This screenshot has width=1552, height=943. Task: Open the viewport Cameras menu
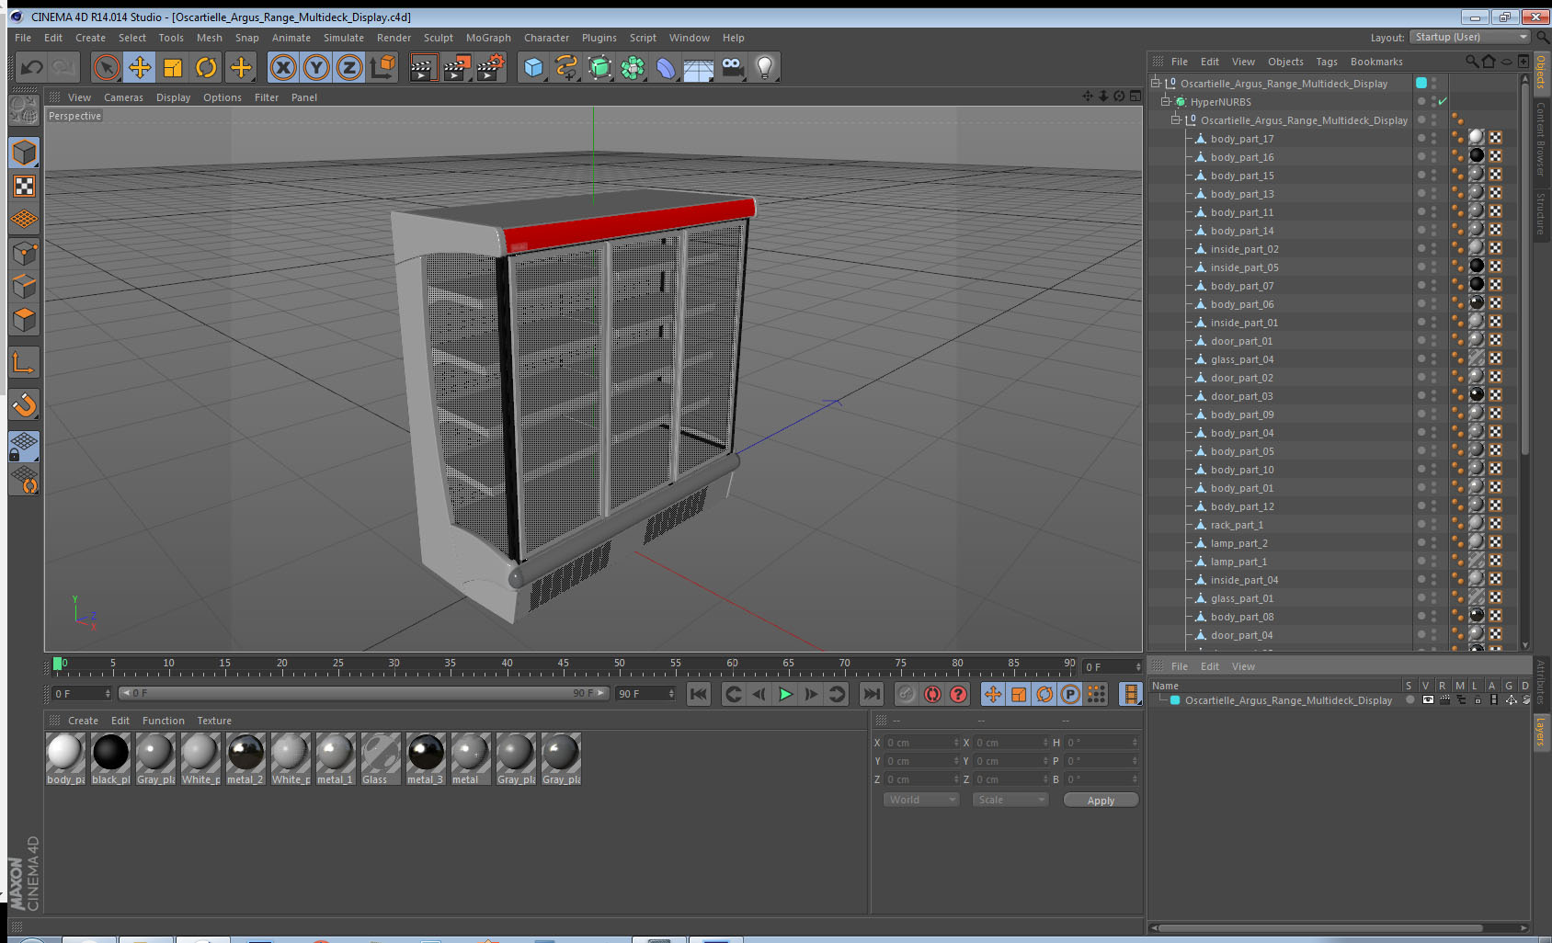pos(123,97)
